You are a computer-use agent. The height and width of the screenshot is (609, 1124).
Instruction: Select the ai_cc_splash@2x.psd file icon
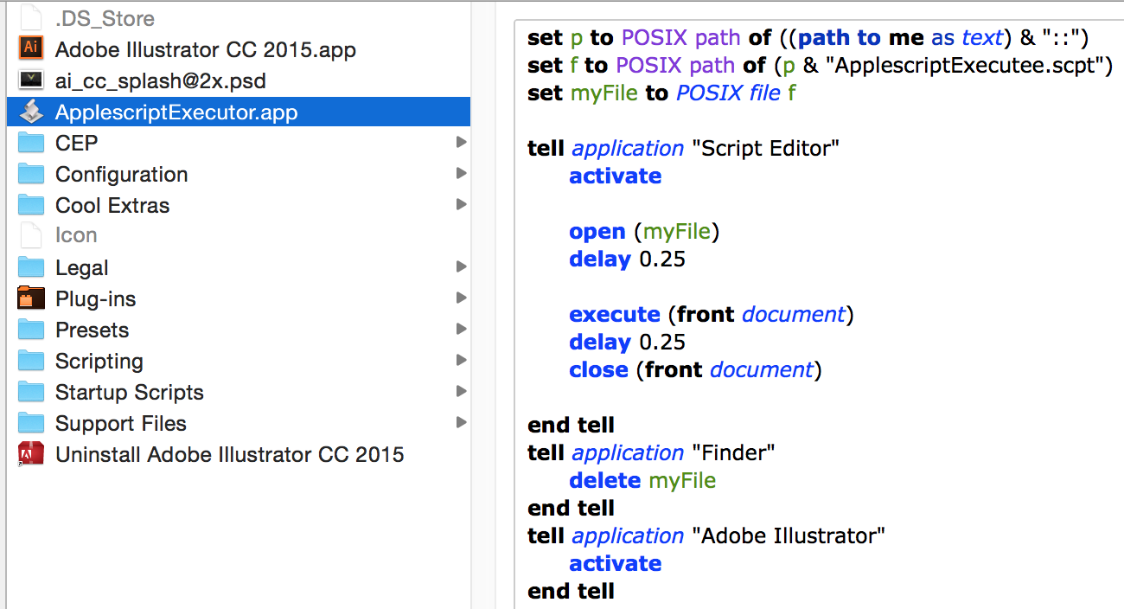[x=30, y=80]
